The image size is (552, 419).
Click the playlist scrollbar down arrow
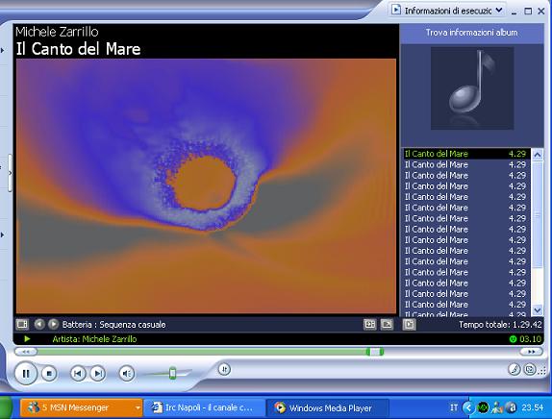coord(538,310)
